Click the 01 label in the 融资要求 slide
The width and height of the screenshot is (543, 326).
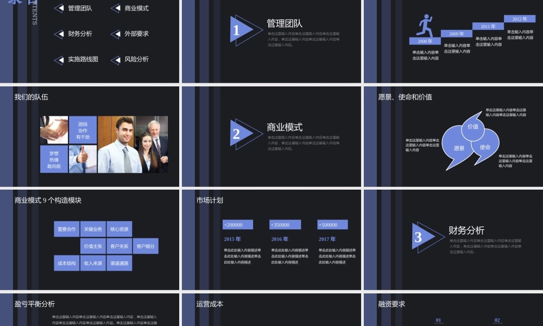tap(438, 320)
